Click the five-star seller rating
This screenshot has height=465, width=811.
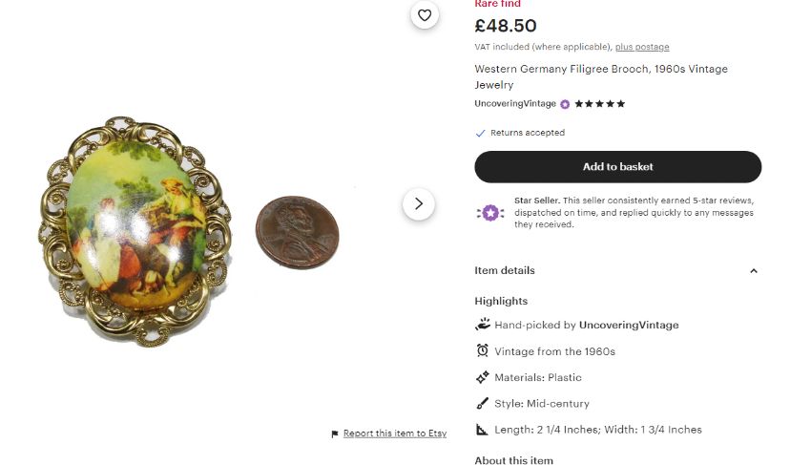600,103
